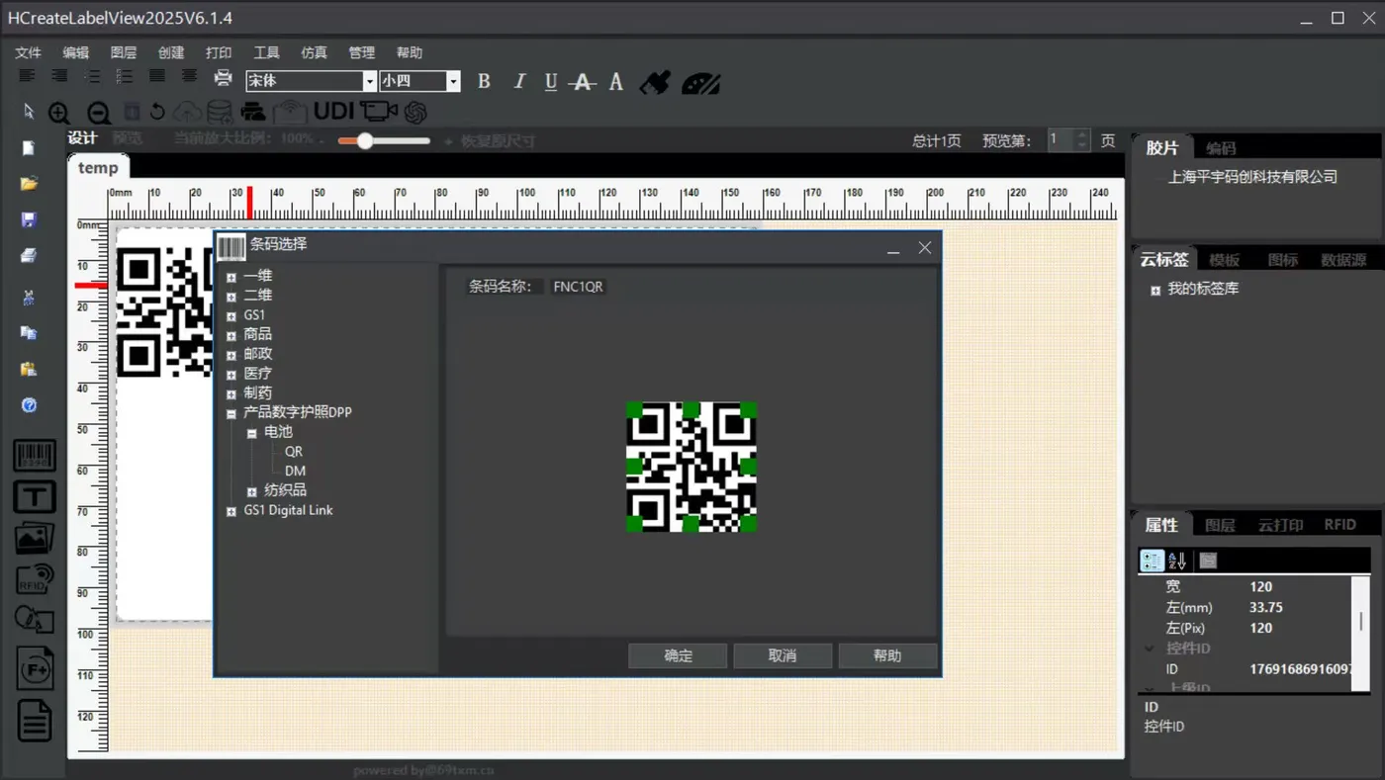Open the database icon in toolbar
Screen dimensions: 1385x780
pos(220,112)
